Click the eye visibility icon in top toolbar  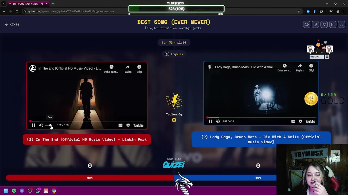[x=307, y=24]
